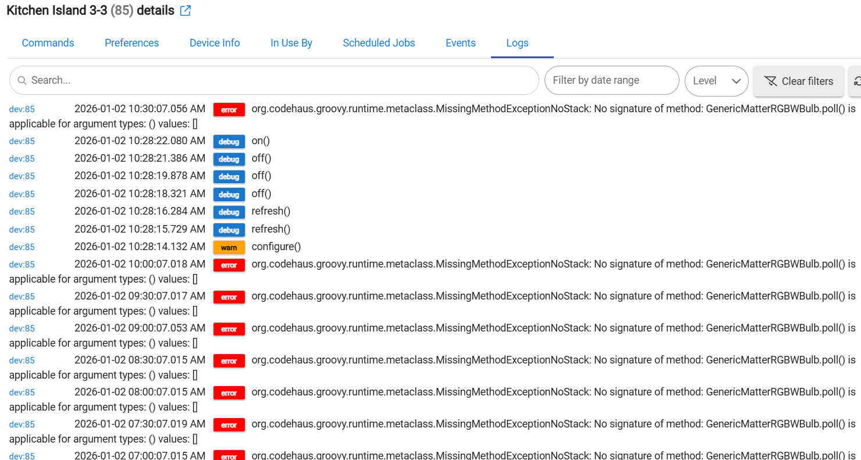This screenshot has height=460, width=861.
Task: Open the Filter by date range picker
Action: (611, 80)
